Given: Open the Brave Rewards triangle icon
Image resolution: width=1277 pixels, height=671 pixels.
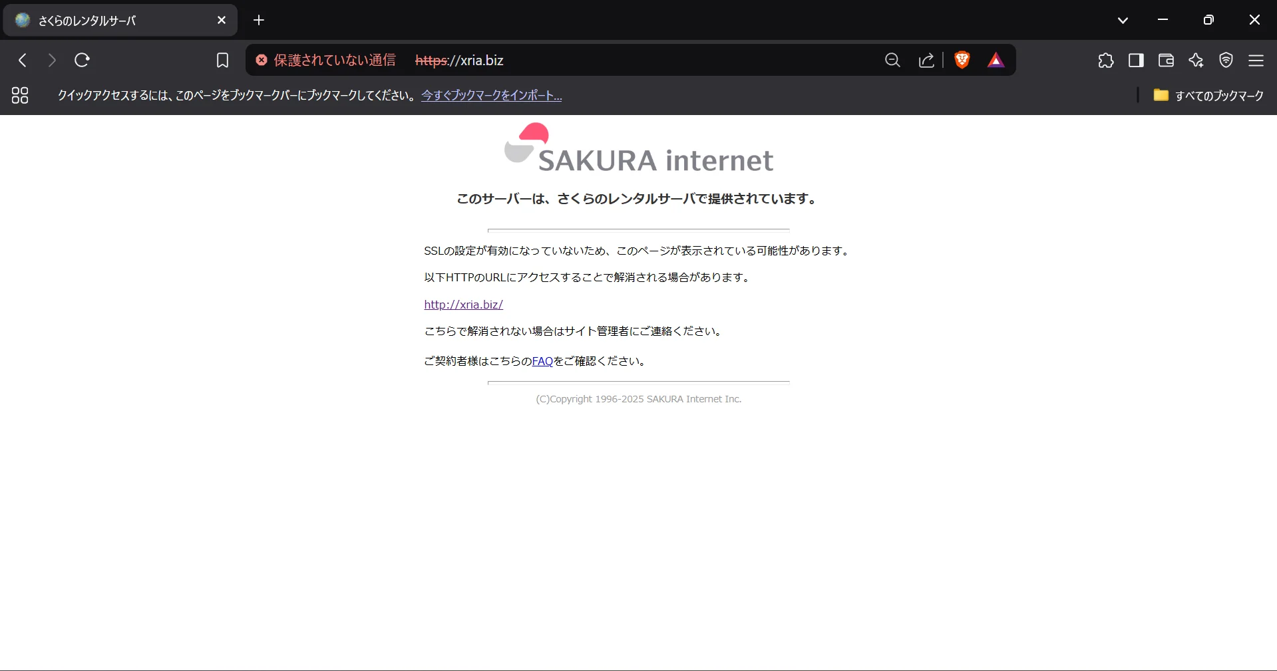Looking at the screenshot, I should point(996,61).
